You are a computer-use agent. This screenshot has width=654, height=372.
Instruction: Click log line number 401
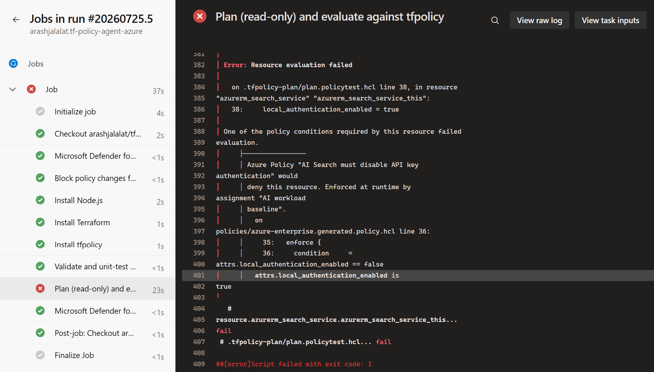(x=199, y=275)
